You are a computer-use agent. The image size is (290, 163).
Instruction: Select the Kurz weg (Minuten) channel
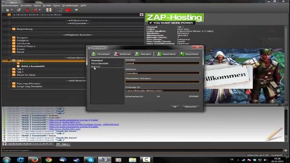(29, 83)
